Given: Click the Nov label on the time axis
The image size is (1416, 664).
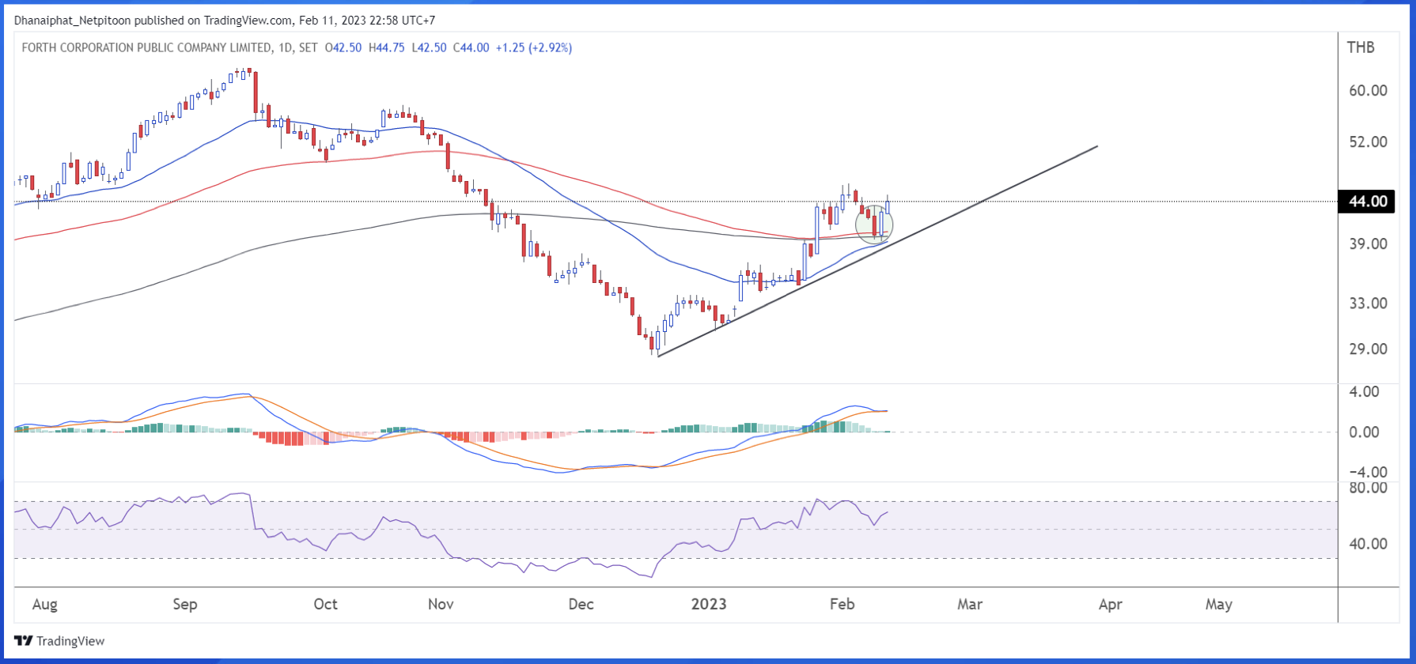Looking at the screenshot, I should tap(441, 605).
